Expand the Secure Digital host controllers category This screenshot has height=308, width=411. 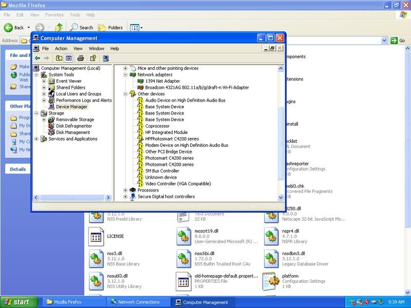click(x=125, y=197)
